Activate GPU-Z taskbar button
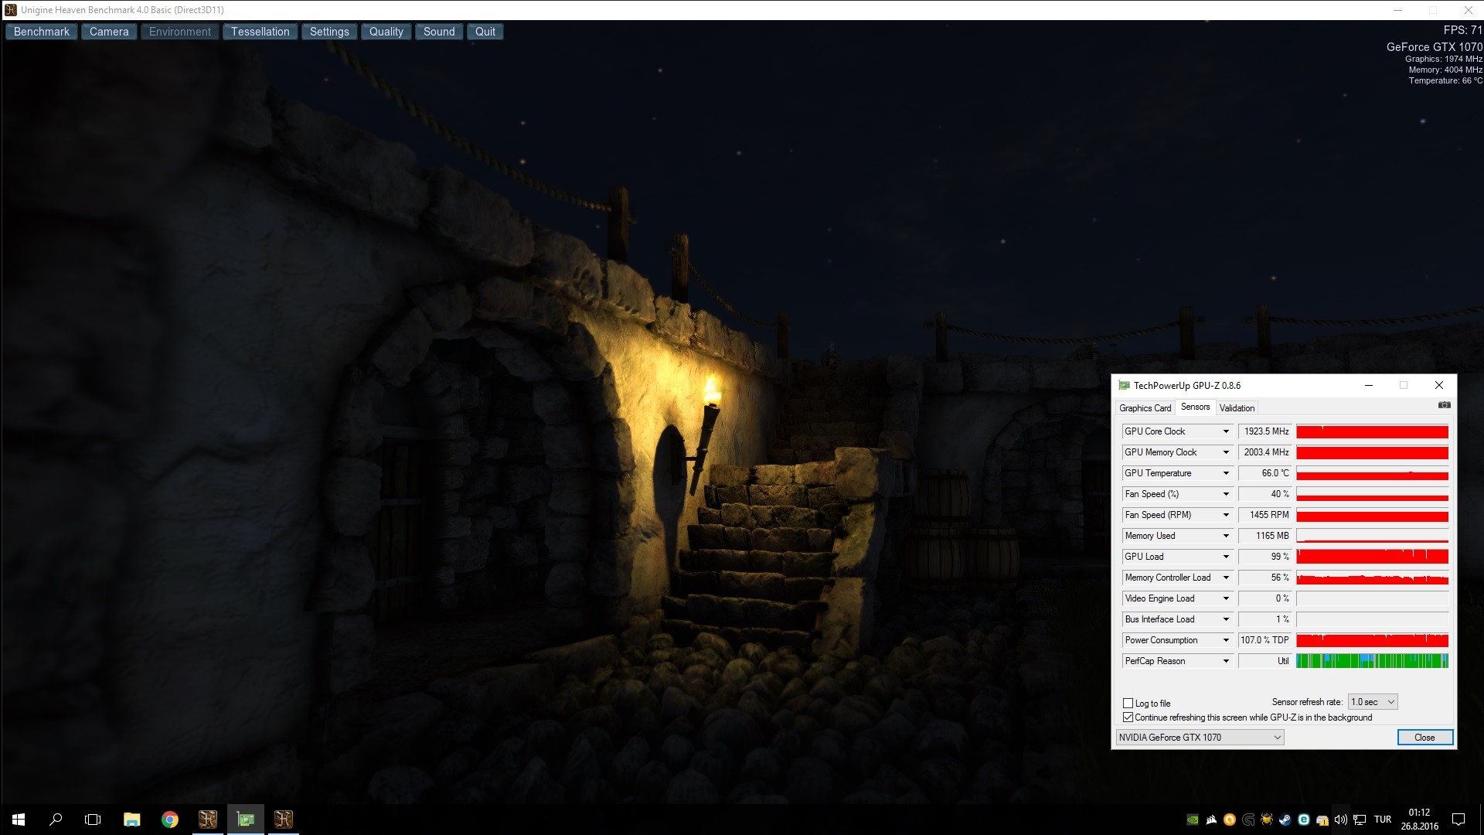Screen dimensions: 1484x835 click(246, 820)
